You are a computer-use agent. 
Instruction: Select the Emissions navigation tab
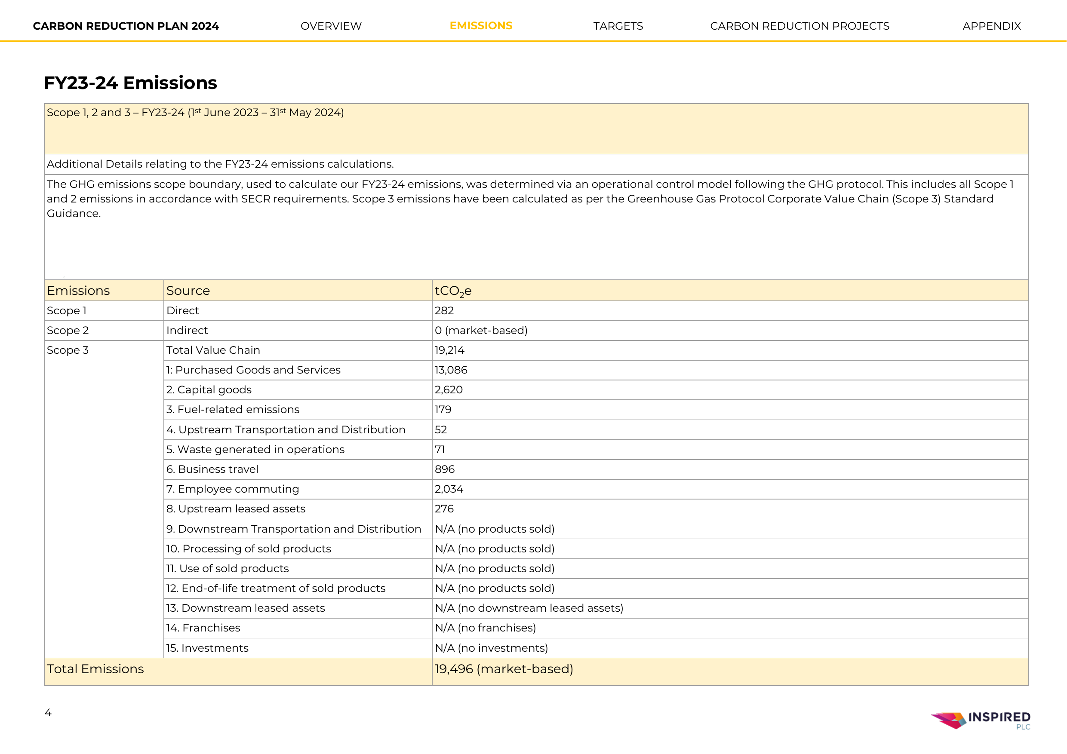point(481,26)
